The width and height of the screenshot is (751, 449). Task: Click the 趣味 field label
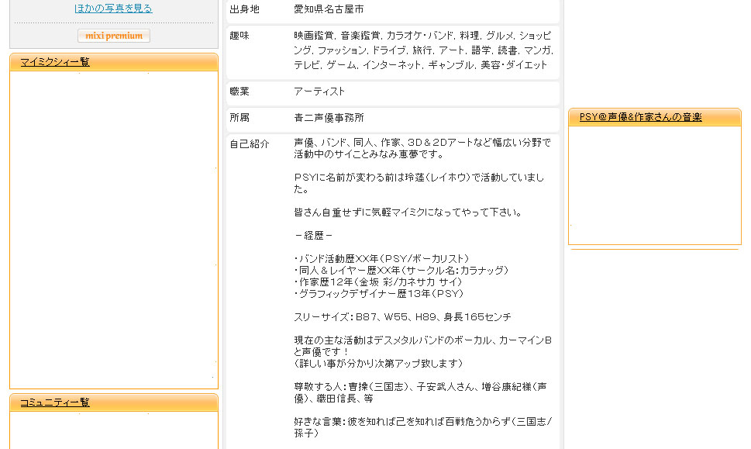pyautogui.click(x=239, y=36)
